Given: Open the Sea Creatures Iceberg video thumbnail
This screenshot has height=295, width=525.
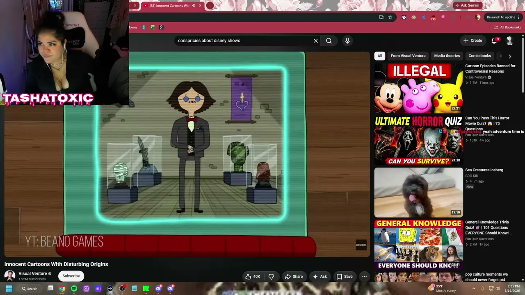Looking at the screenshot, I should [418, 192].
